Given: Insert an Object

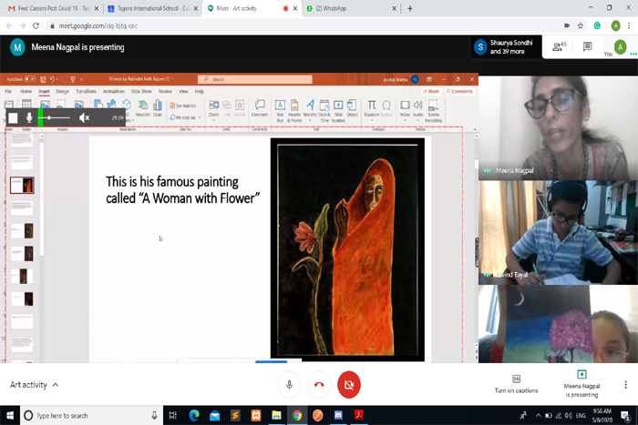Looking at the screenshot, I should pyautogui.click(x=352, y=108).
